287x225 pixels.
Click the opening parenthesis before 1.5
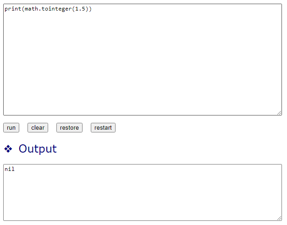73,9
